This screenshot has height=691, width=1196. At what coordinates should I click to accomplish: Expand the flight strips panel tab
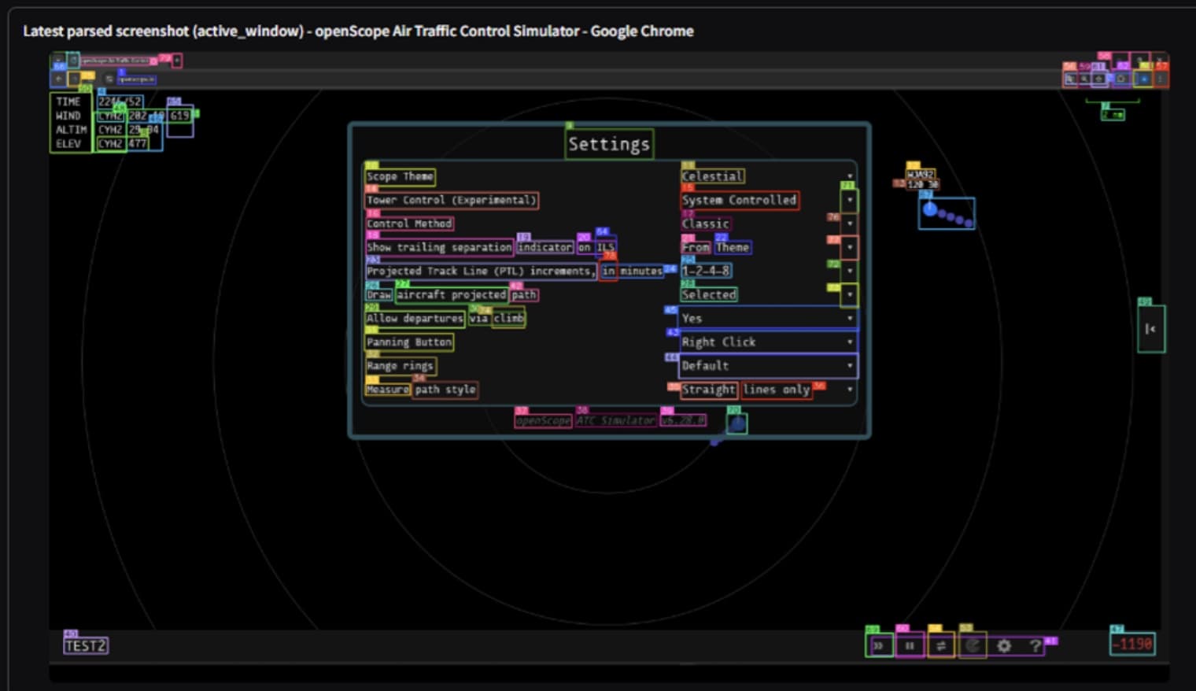[x=1151, y=329]
